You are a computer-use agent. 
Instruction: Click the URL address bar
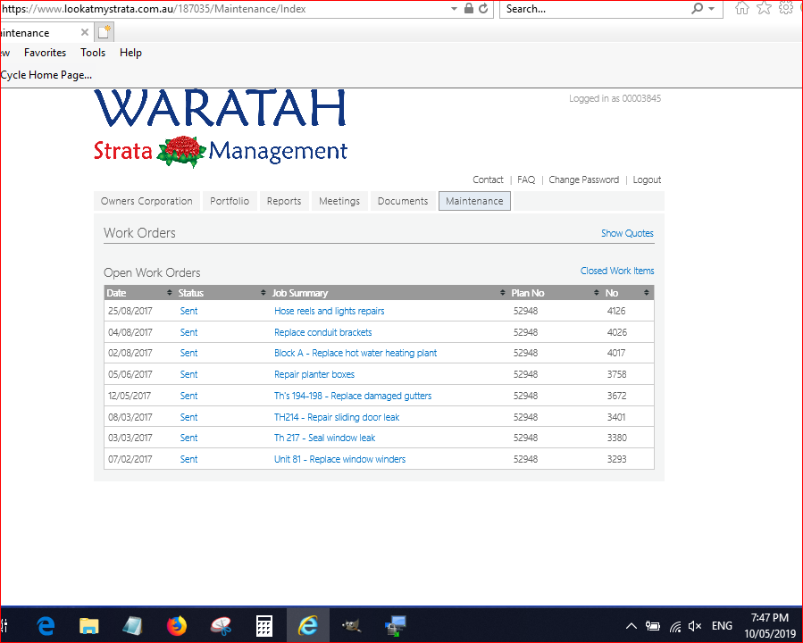(x=222, y=9)
